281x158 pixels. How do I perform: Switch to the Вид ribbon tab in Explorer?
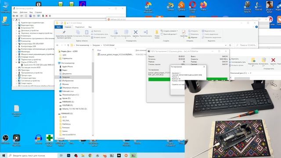click(90, 27)
